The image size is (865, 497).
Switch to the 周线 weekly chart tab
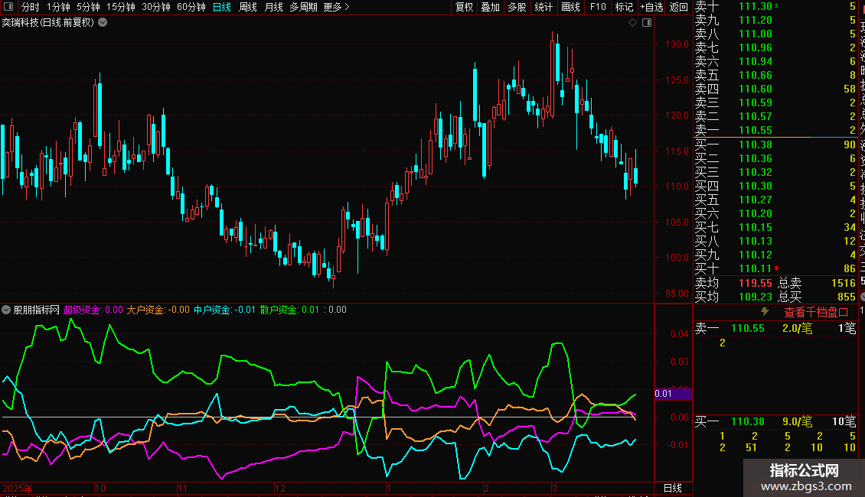(247, 7)
